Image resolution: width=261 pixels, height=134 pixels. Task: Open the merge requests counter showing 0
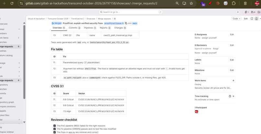coord(253,12)
